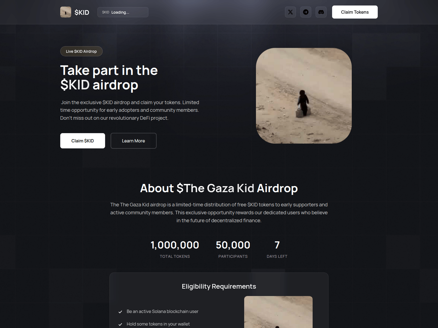438x328 pixels.
Task: Open the X (Twitter) social icon
Action: point(290,12)
